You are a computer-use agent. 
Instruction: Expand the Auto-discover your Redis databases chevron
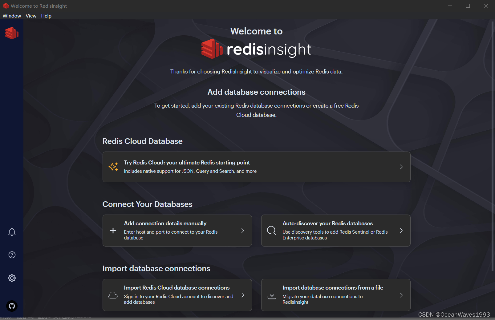pos(401,231)
